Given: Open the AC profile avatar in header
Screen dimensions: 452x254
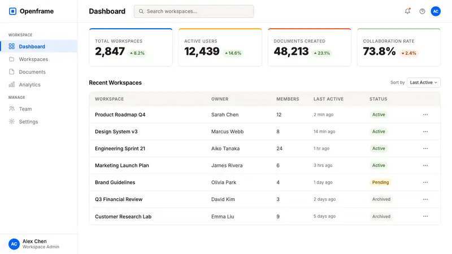Looking at the screenshot, I should (436, 11).
